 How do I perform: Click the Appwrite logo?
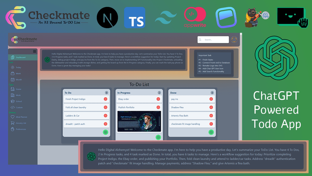click(195, 17)
